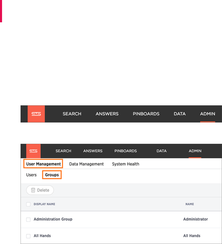Click the All Hands name cell
Viewport: 222px width, 244px height.
tap(192, 236)
